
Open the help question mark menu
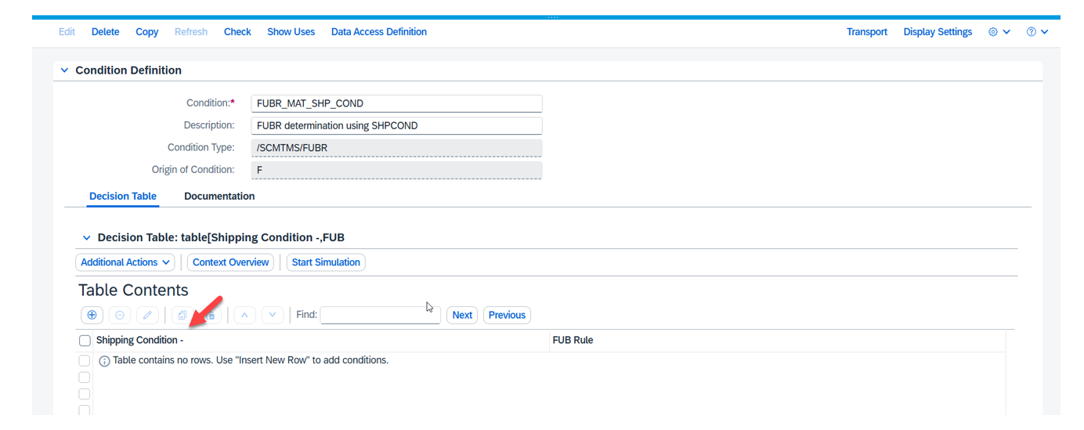coord(1037,32)
